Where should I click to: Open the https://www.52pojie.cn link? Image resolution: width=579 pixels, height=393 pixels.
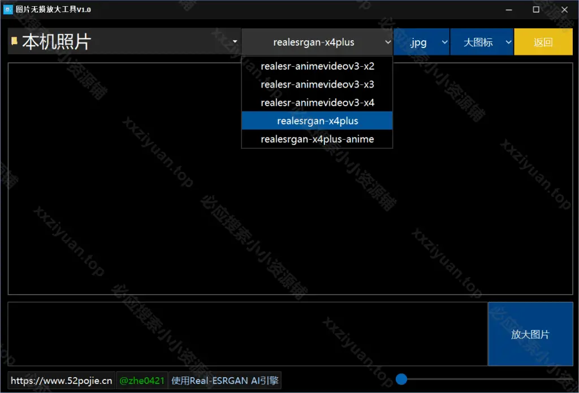point(61,381)
